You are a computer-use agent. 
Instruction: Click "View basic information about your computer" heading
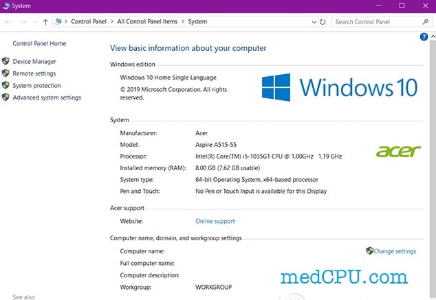(x=188, y=48)
